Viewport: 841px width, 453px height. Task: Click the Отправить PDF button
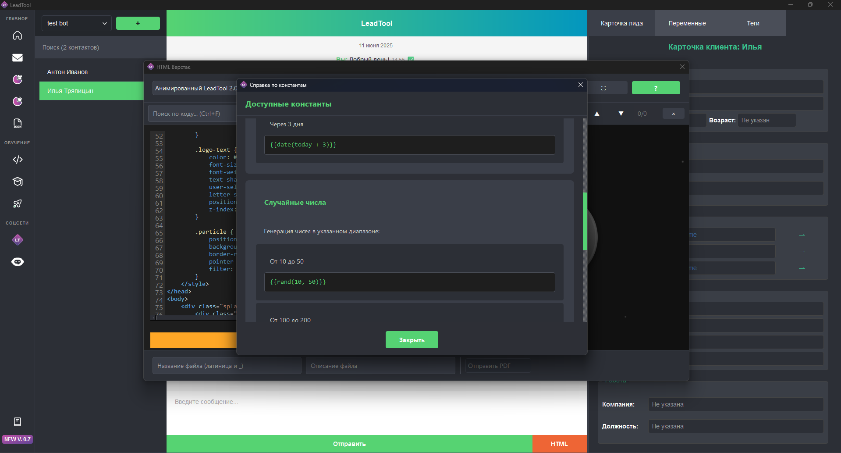[498, 366]
